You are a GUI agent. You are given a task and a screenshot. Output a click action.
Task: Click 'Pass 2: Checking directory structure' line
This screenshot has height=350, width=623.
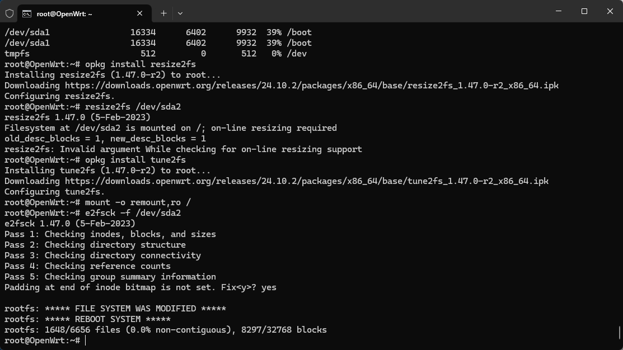click(x=95, y=245)
